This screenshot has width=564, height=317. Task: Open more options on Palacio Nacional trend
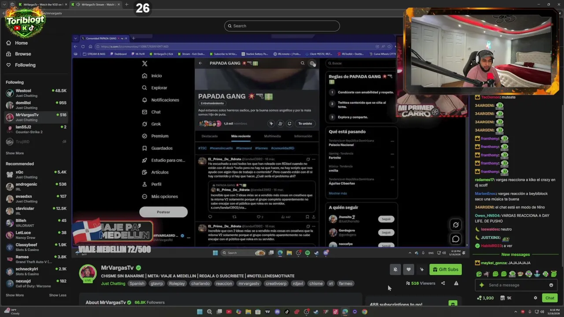392,142
